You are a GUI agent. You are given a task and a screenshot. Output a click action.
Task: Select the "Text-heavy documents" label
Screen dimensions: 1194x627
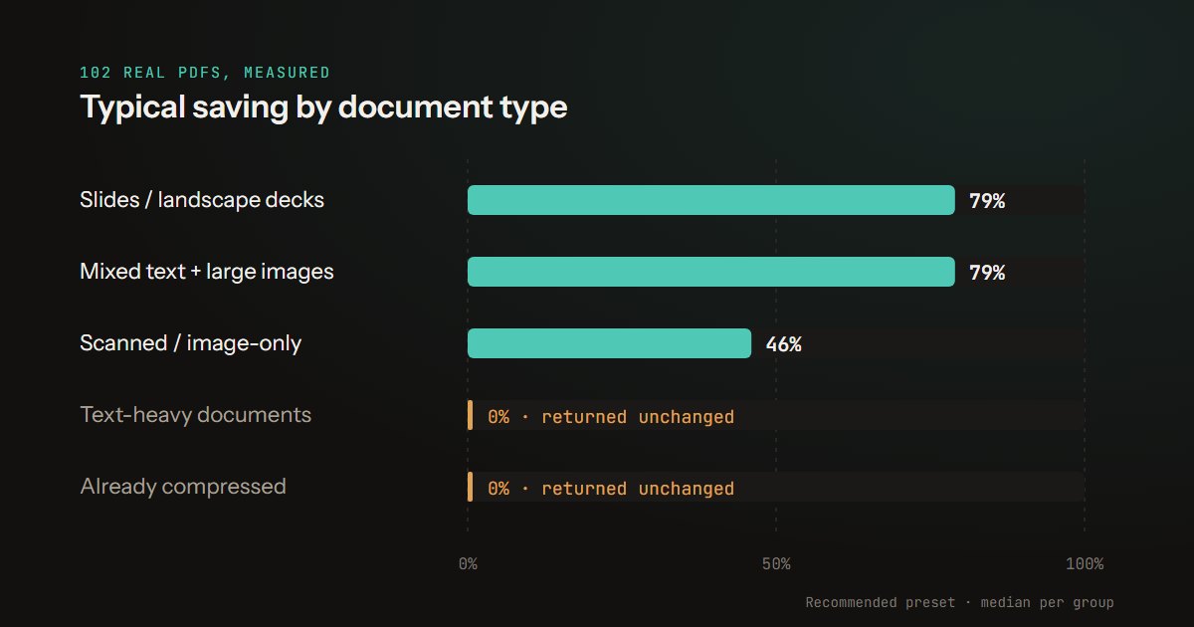(x=196, y=415)
